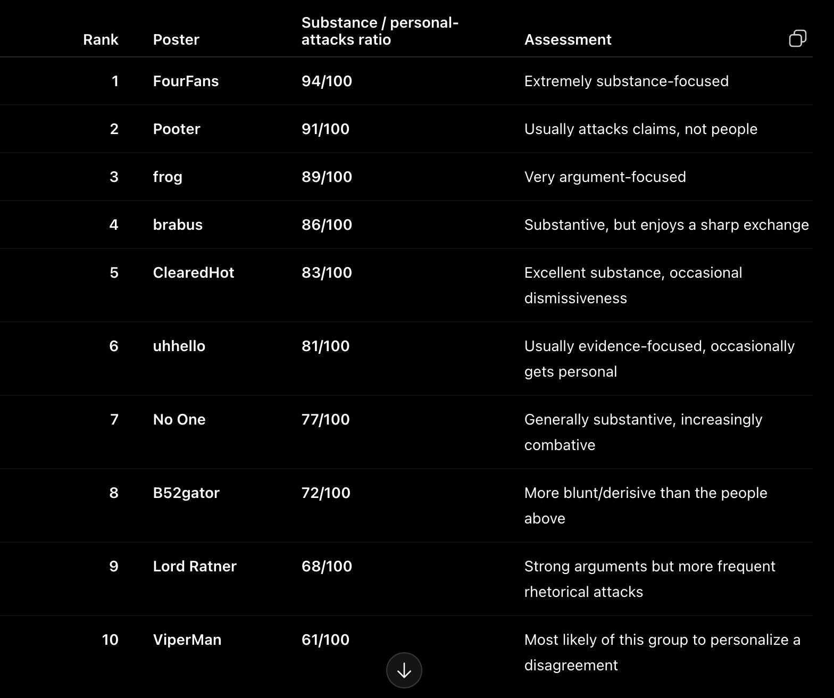The image size is (834, 698).
Task: Select the No One poster name
Action: pos(179,419)
